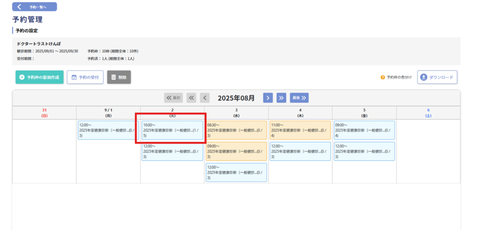Click the back arrow to 予約一覧へ
484x230 pixels.
(20, 7)
